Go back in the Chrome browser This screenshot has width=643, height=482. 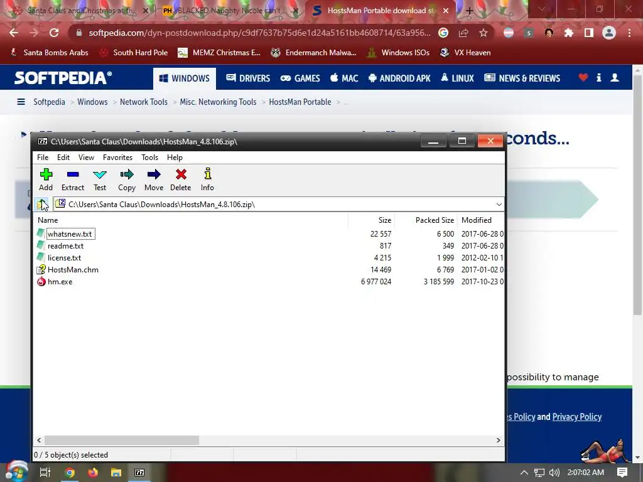[x=14, y=33]
